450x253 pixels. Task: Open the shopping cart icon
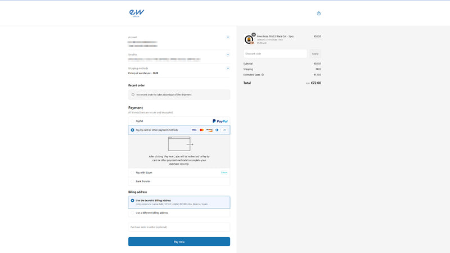(x=319, y=13)
